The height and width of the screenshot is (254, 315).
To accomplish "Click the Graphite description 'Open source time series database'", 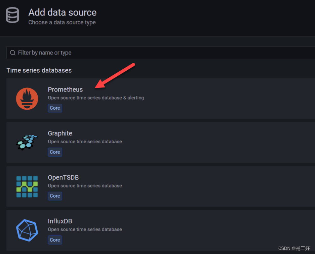I will (85, 142).
